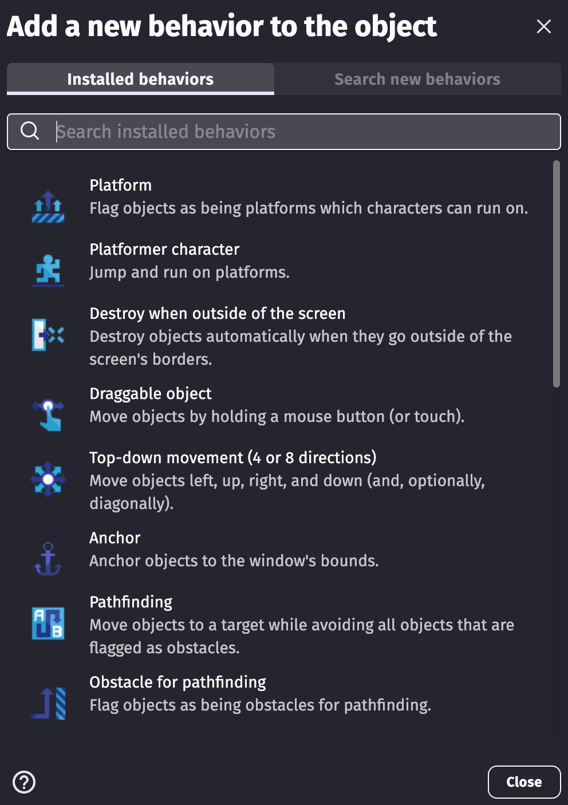Viewport: 568px width, 805px height.
Task: Pick the Pathfinding behavior title
Action: click(131, 602)
